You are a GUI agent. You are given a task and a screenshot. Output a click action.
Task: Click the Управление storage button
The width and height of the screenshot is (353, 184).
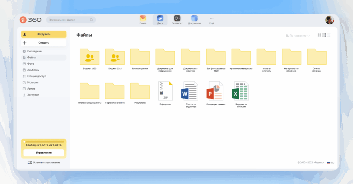click(x=43, y=153)
